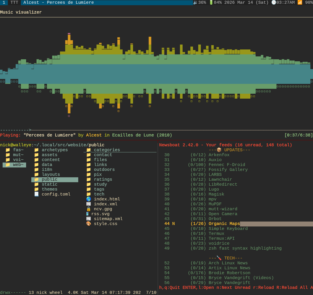313x295 pixels.
Task: Open the Organic Maps feed
Action: click(x=224, y=224)
